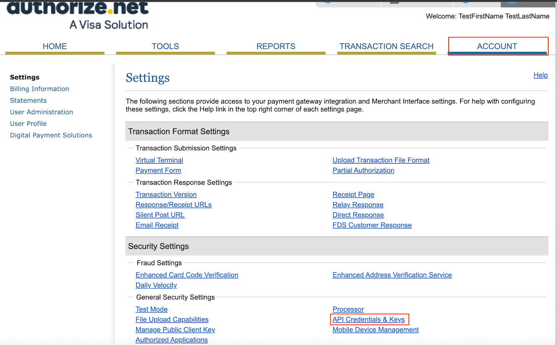Click the Settings page heading
Viewport: 557px width, 345px height.
point(148,78)
